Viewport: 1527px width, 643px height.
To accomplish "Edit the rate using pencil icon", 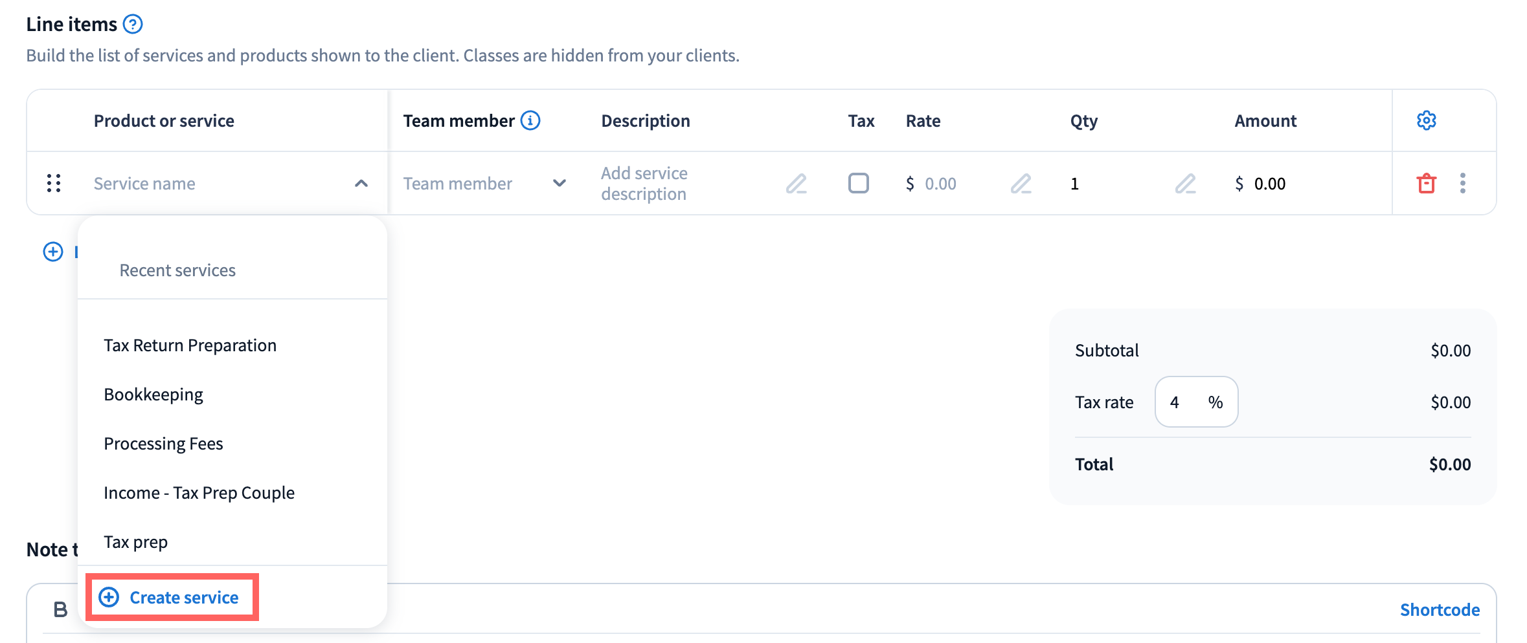I will 1021,184.
